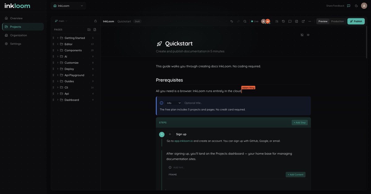This screenshot has height=194, width=371.
Task: Click the Draft status badge
Action: (x=137, y=21)
